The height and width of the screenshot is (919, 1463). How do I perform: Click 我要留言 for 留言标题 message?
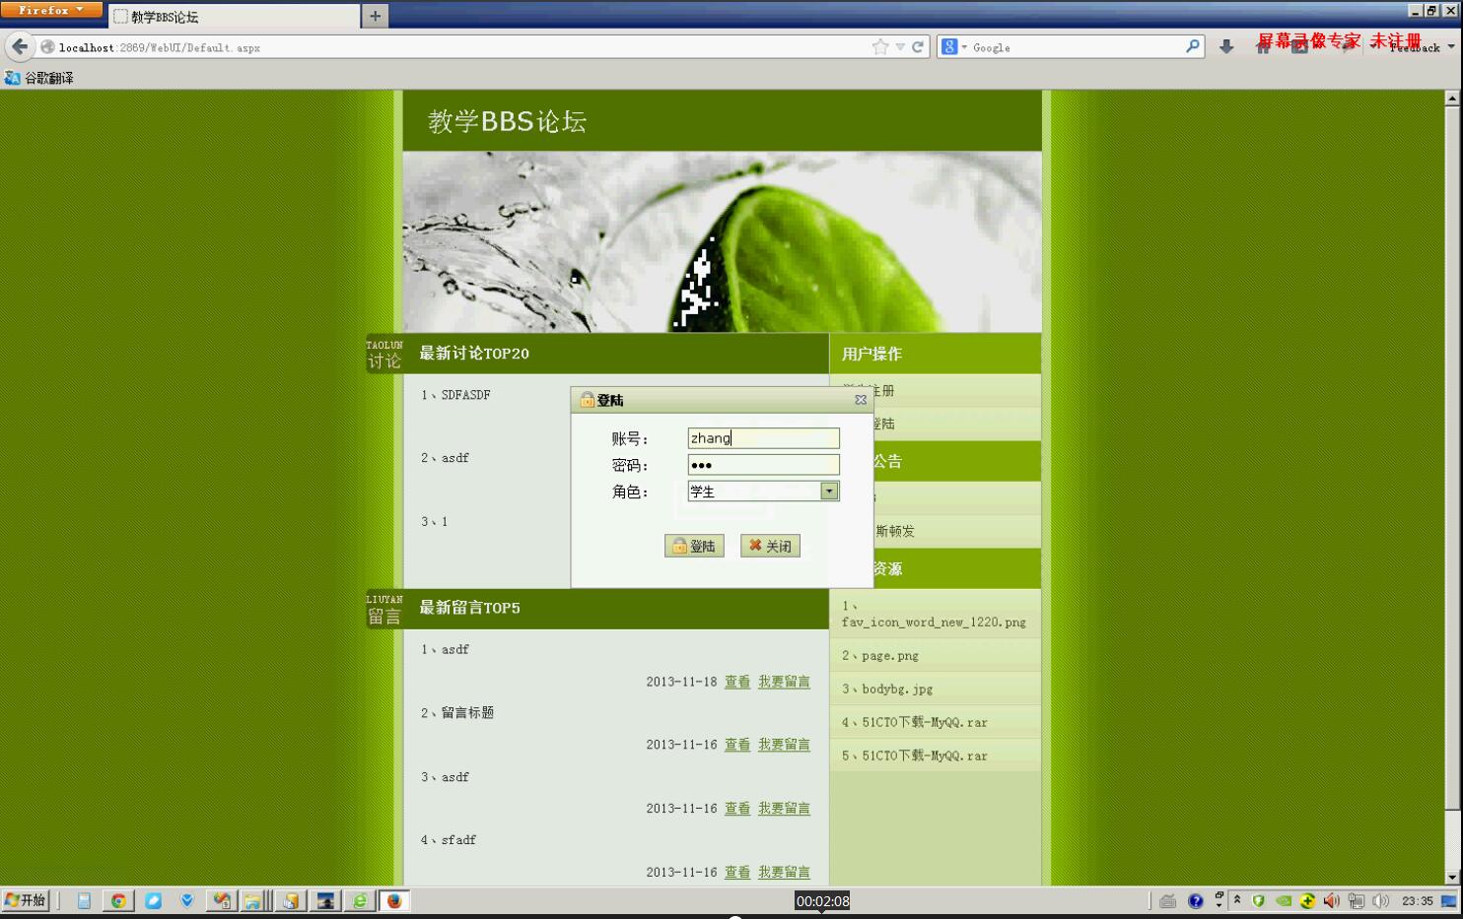pyautogui.click(x=784, y=745)
